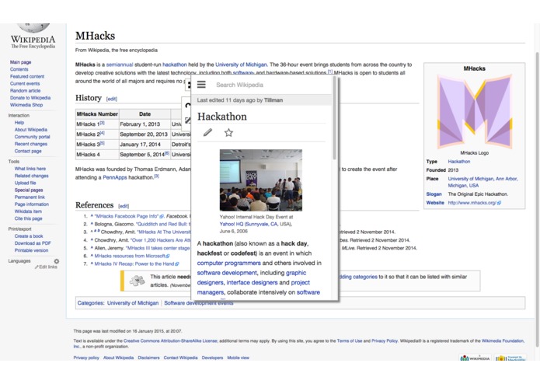Get the Permanent link

(30, 197)
